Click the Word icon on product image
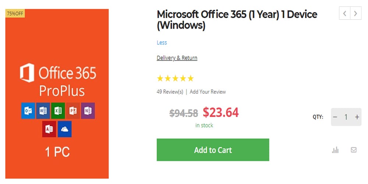This screenshot has height=184, width=368. tap(43, 110)
